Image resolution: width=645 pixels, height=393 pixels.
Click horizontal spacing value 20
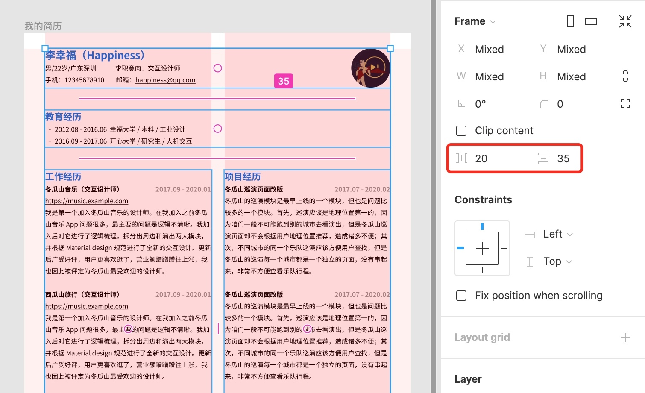(481, 158)
